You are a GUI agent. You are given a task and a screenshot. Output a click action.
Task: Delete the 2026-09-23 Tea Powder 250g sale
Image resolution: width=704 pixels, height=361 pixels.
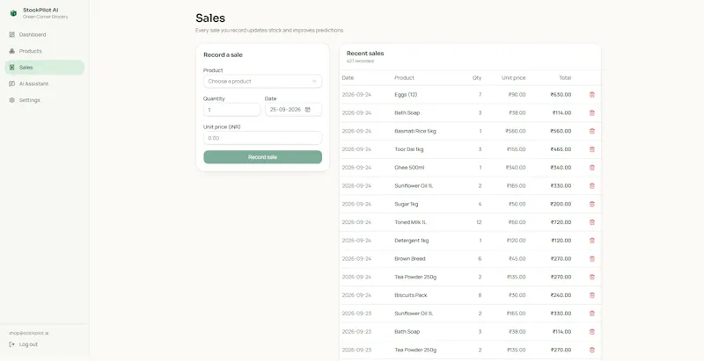tap(591, 350)
